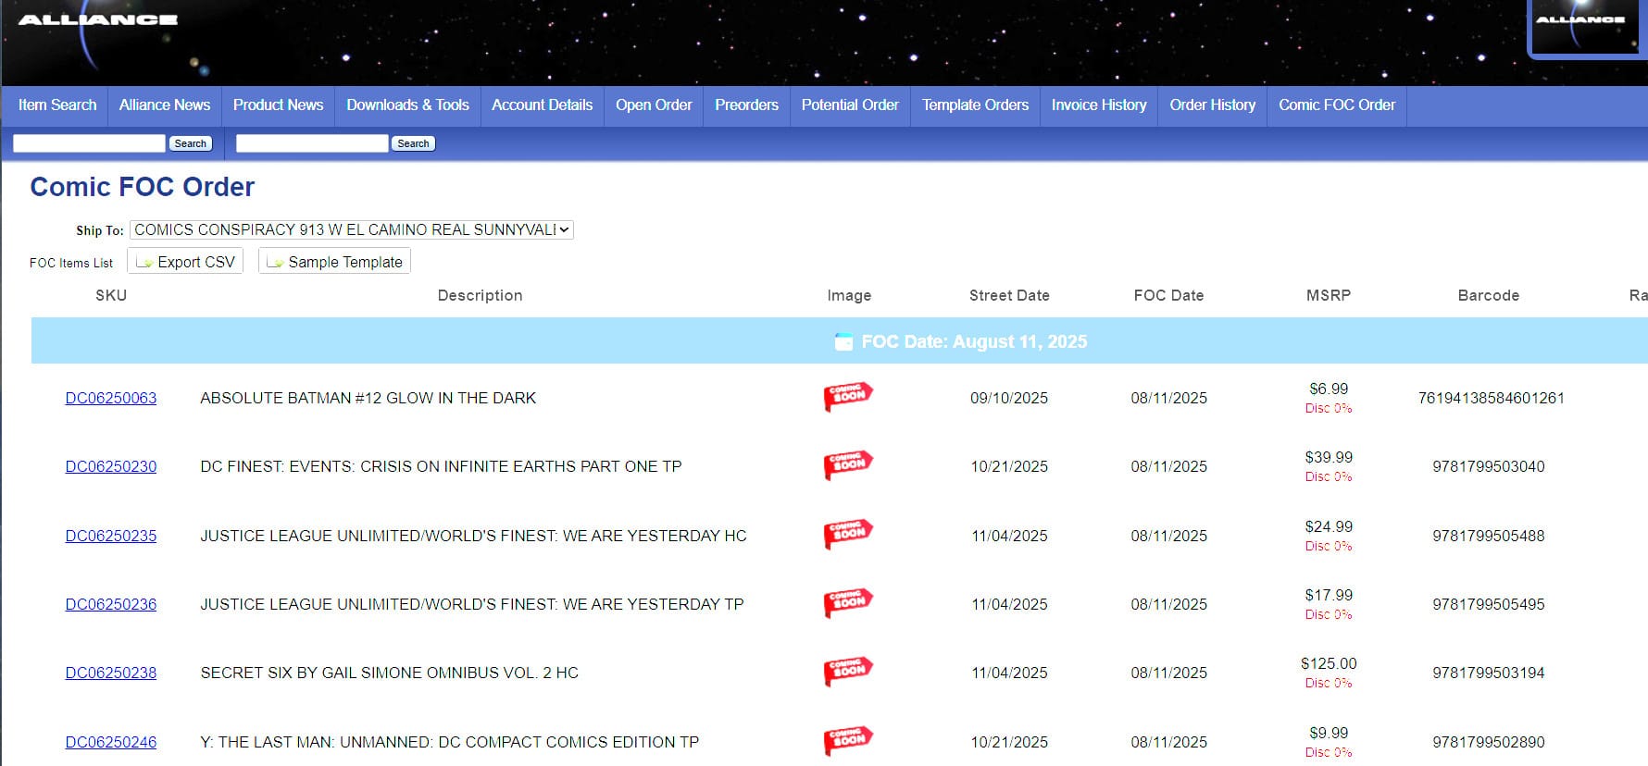Expand the Ship To address dropdown

click(352, 229)
